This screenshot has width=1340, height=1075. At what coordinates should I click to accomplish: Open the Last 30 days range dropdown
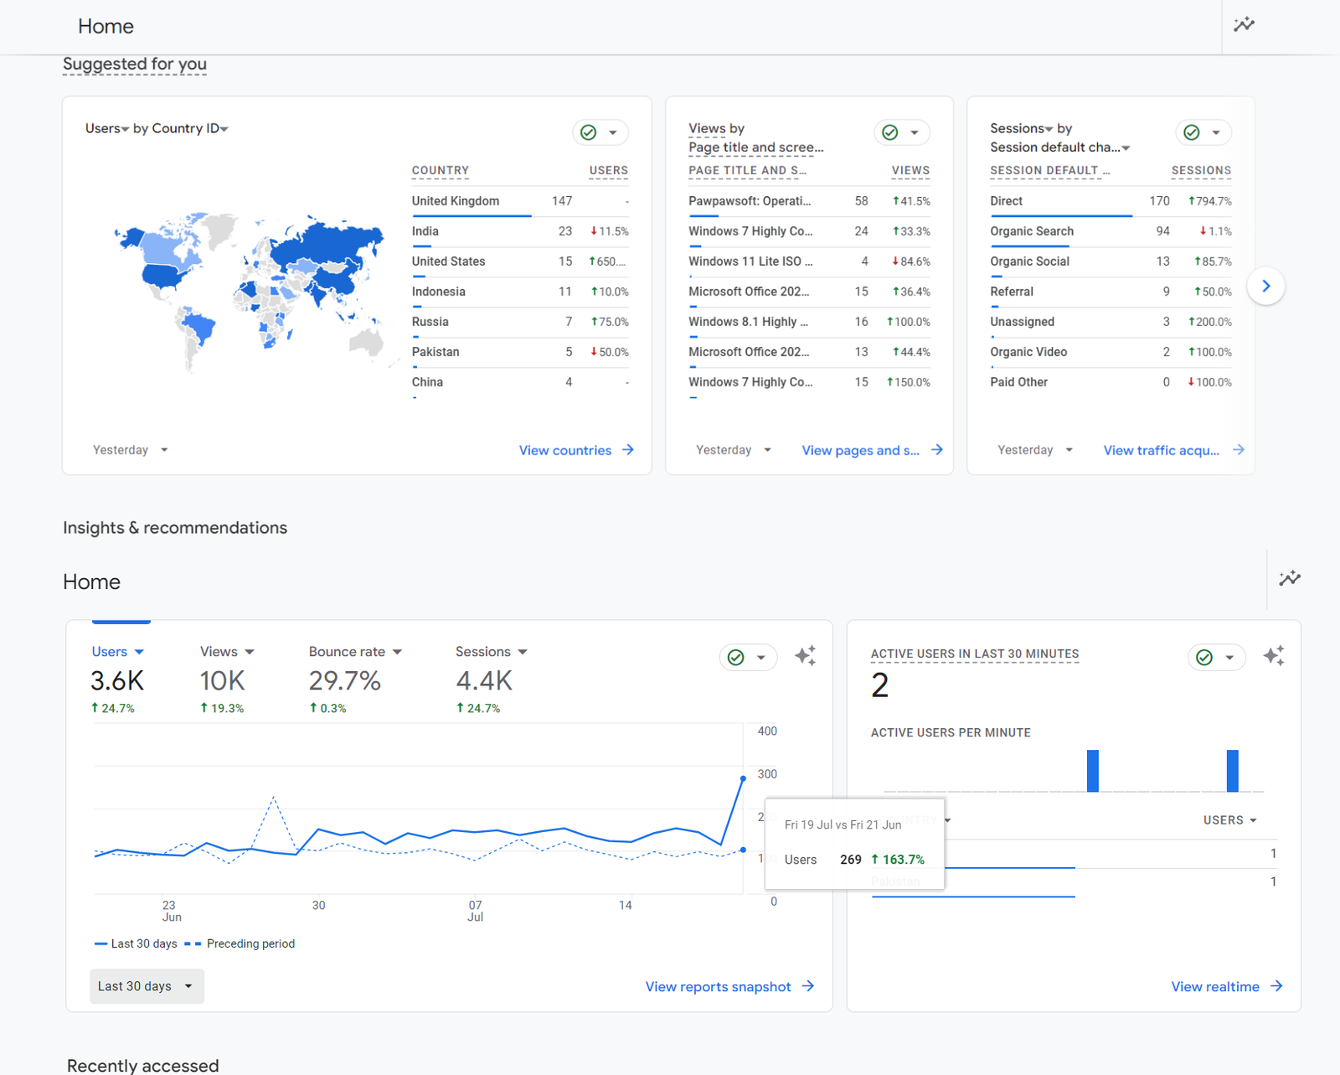click(147, 986)
